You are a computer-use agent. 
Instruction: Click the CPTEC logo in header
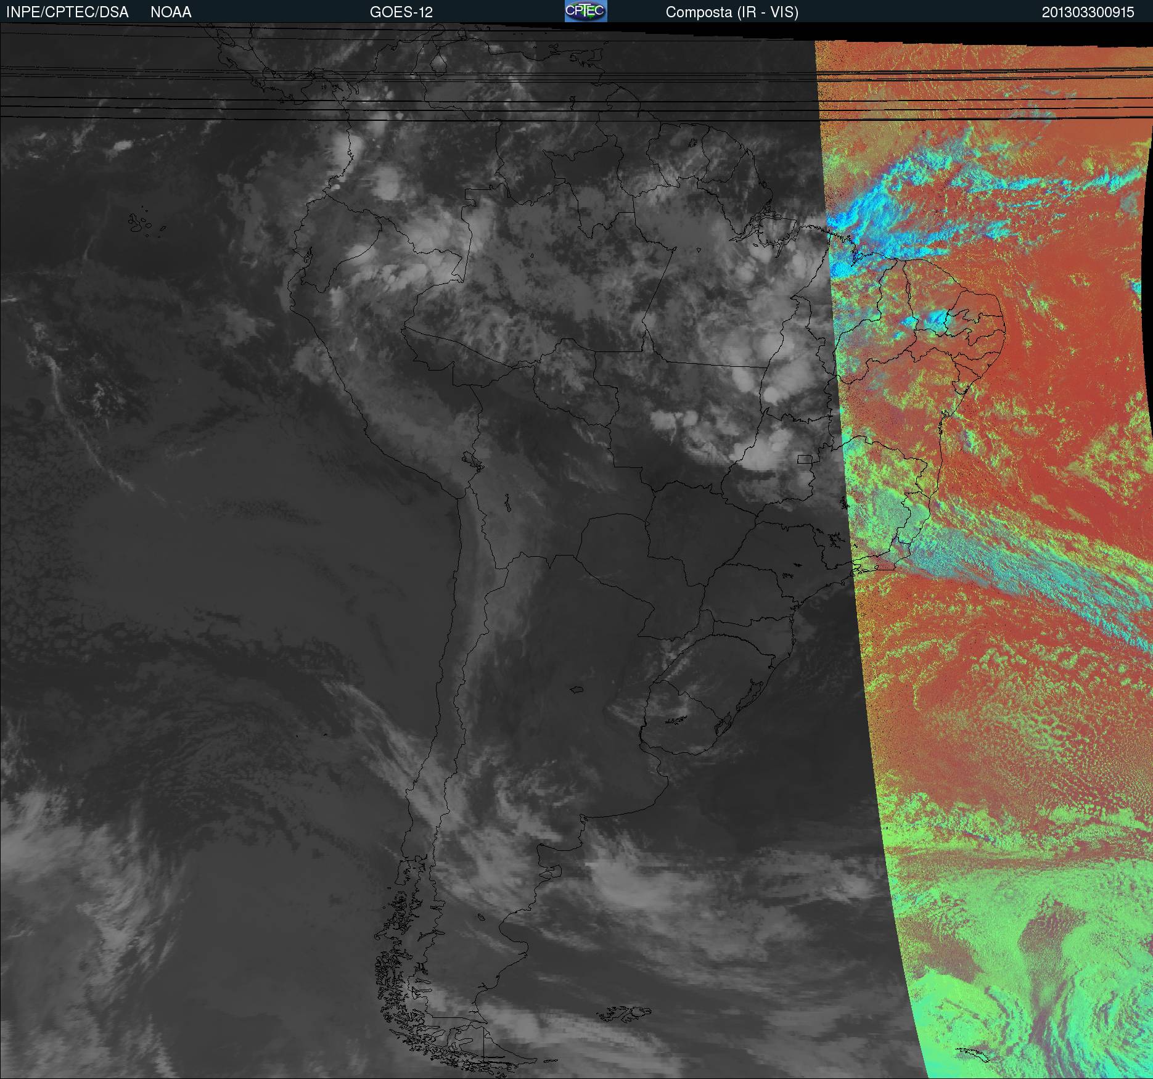tap(586, 11)
